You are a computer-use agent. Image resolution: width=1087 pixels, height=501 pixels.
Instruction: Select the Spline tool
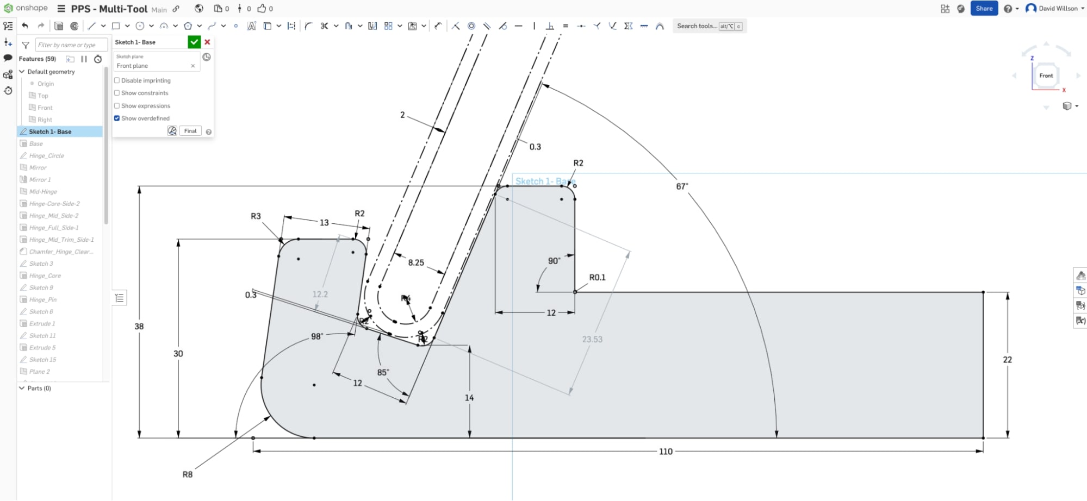(212, 26)
